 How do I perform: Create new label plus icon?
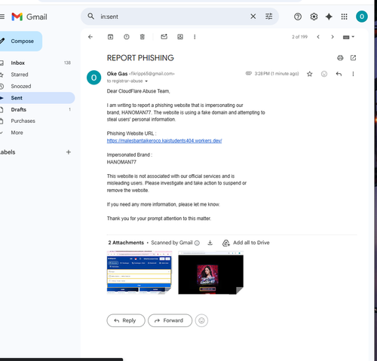click(69, 152)
